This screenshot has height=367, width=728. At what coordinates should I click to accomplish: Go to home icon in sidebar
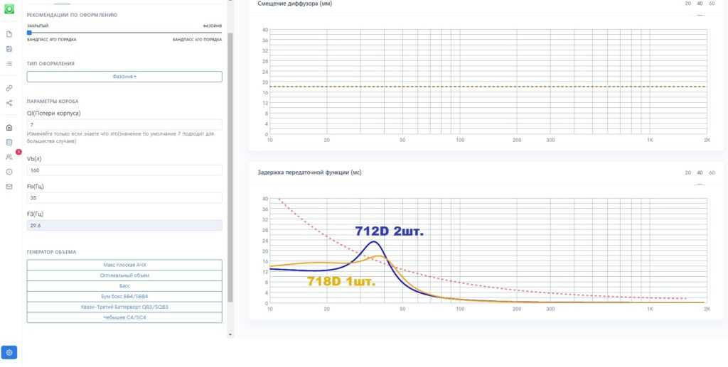tap(9, 128)
